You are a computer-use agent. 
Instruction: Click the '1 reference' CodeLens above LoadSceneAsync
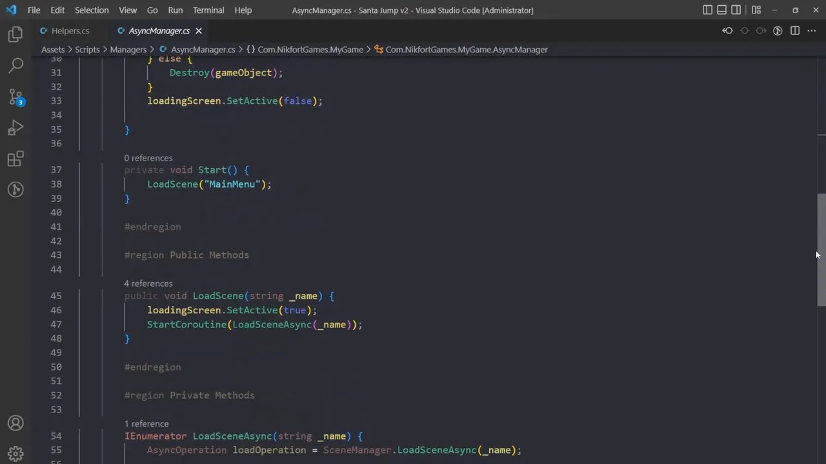click(146, 424)
